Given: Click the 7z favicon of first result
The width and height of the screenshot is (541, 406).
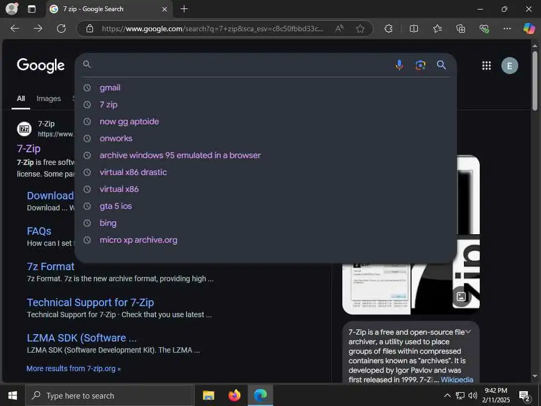Looking at the screenshot, I should (x=24, y=129).
